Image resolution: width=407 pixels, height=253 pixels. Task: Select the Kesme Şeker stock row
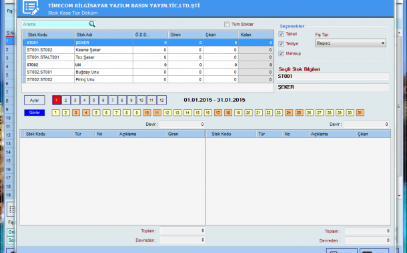[x=148, y=50]
